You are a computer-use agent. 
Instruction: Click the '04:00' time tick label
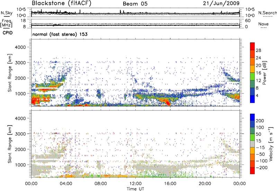tap(66, 184)
